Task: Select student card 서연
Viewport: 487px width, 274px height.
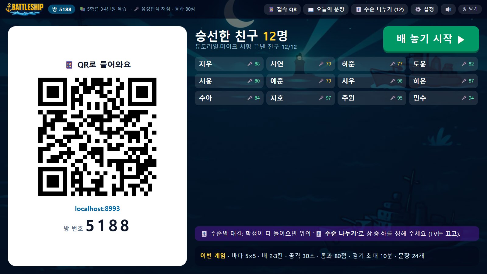Action: (x=301, y=64)
